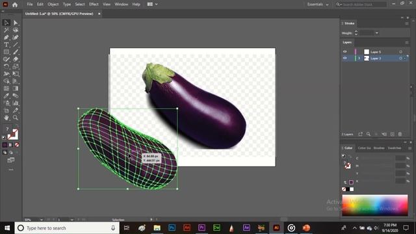Screen dimensions: 416x234
Task: Open the arrange documents dropdown
Action: 152,5
